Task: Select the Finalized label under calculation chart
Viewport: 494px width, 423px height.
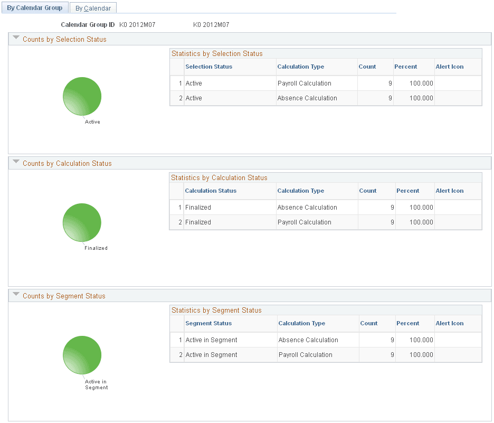Action: 96,248
